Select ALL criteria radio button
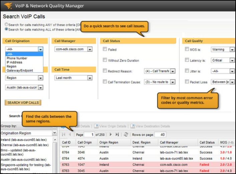This screenshot has height=174, width=236. tap(6, 29)
